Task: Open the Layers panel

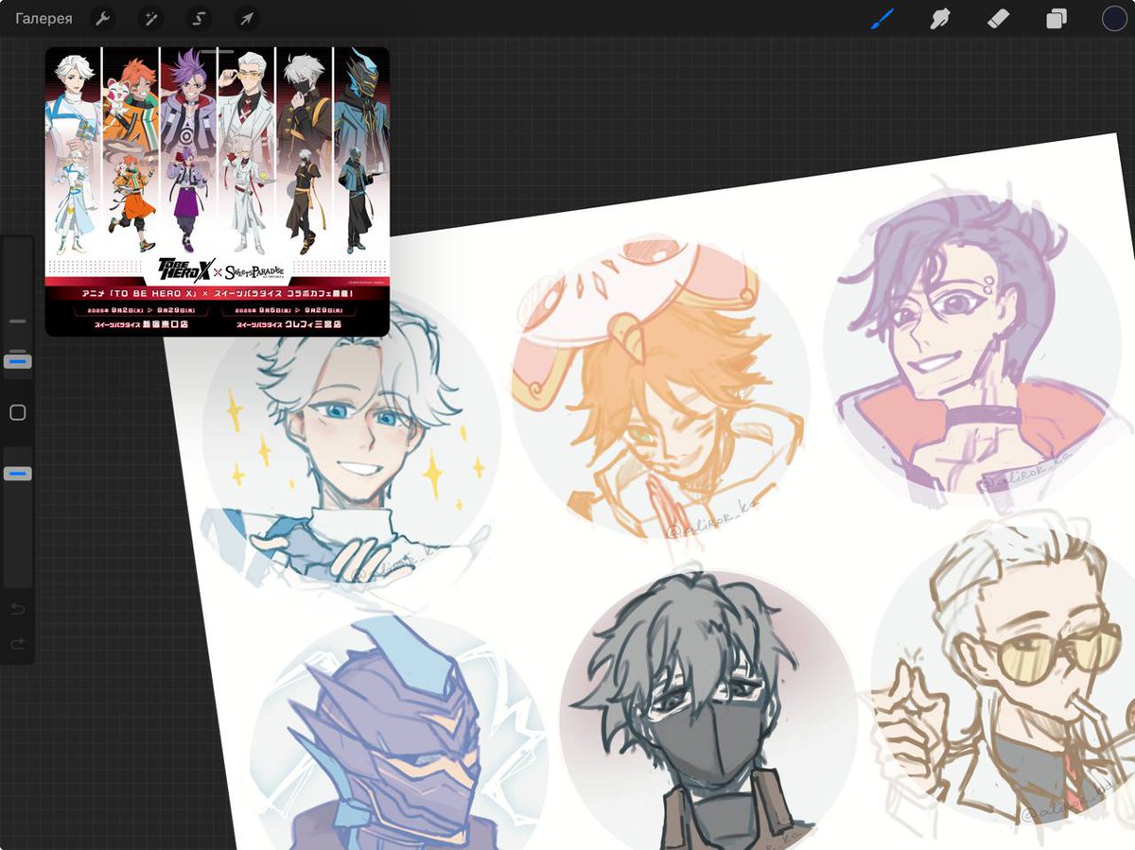Action: (x=1056, y=19)
